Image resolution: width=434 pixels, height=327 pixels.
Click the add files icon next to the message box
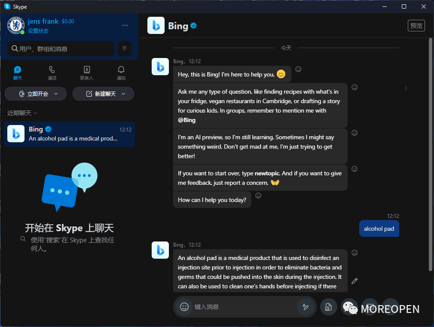(329, 307)
